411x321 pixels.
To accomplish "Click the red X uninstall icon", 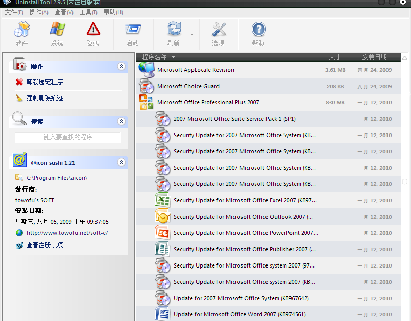I will (19, 82).
